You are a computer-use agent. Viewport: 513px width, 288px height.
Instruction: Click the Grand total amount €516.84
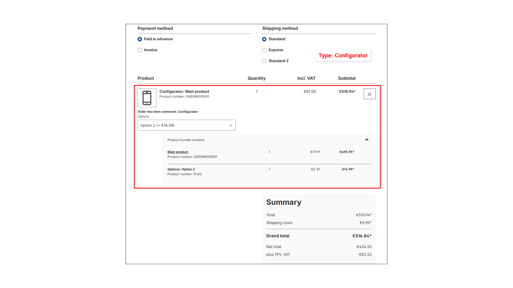click(x=362, y=236)
